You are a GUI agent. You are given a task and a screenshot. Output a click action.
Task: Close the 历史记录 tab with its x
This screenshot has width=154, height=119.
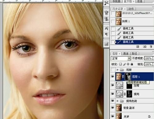(125, 9)
